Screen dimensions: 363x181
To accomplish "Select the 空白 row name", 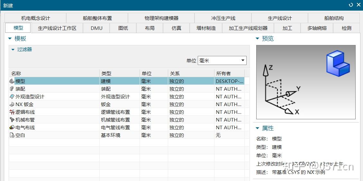I will pyautogui.click(x=20, y=135).
